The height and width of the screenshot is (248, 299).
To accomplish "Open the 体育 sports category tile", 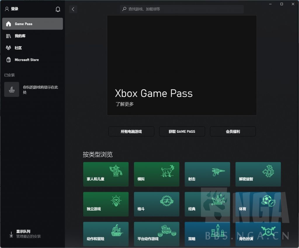I will [258, 204].
